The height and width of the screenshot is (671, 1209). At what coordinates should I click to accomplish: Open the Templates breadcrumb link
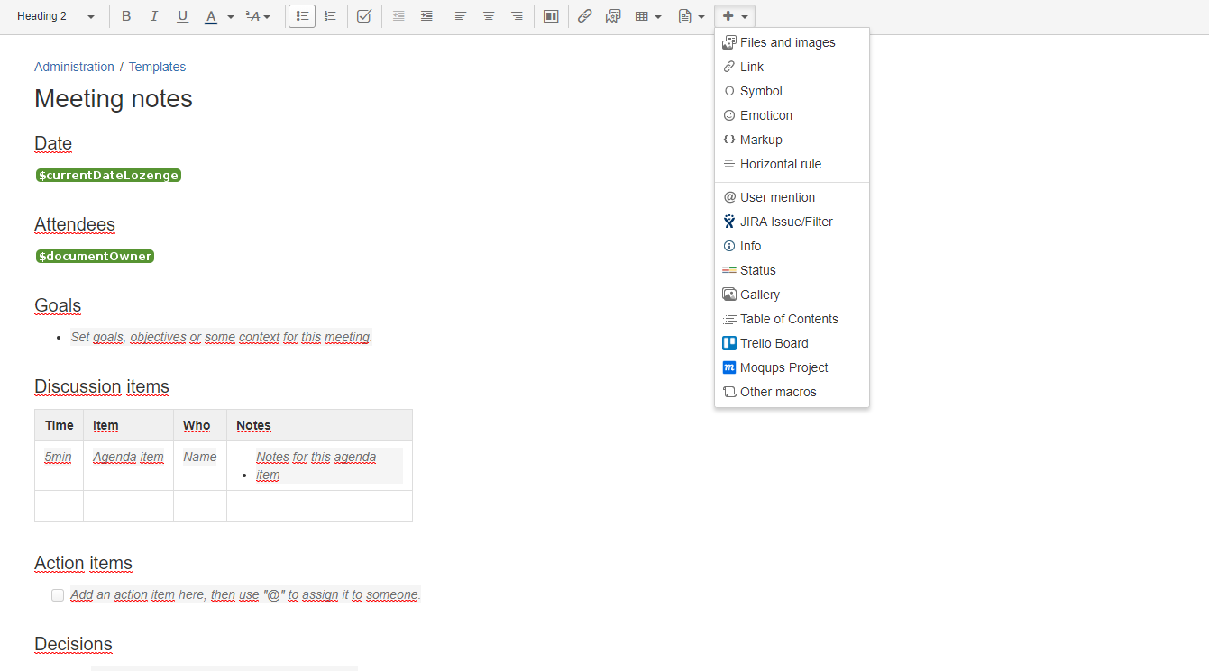(x=157, y=67)
